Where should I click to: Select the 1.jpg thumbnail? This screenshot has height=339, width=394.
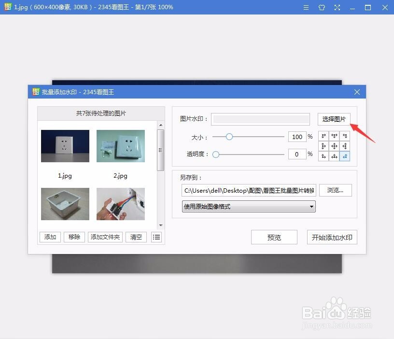point(65,146)
